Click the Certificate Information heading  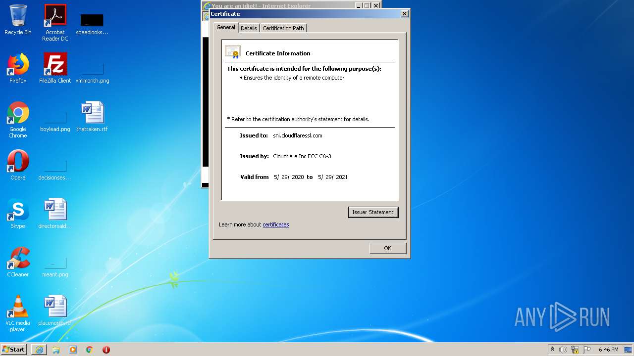(278, 53)
